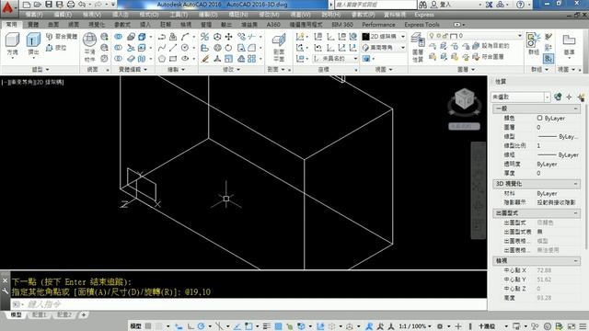The image size is (589, 331).
Task: Click the Help question mark icon
Action: (520, 5)
